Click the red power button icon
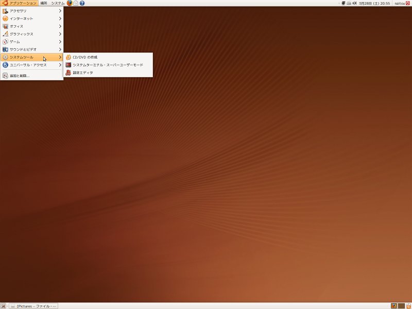The height and width of the screenshot is (309, 412). tap(408, 3)
